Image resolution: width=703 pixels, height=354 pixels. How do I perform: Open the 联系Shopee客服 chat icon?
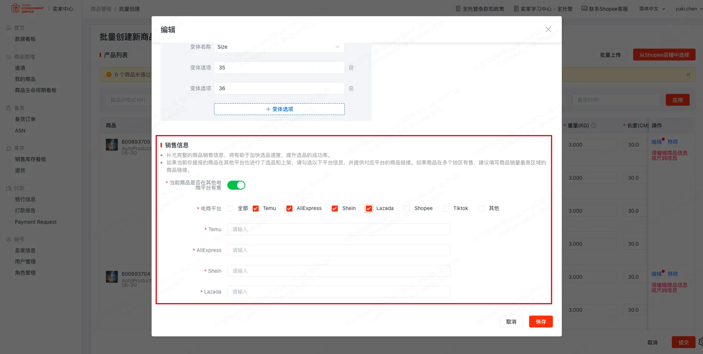click(584, 9)
